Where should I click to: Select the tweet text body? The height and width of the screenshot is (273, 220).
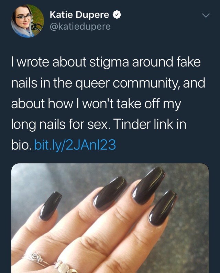click(108, 103)
